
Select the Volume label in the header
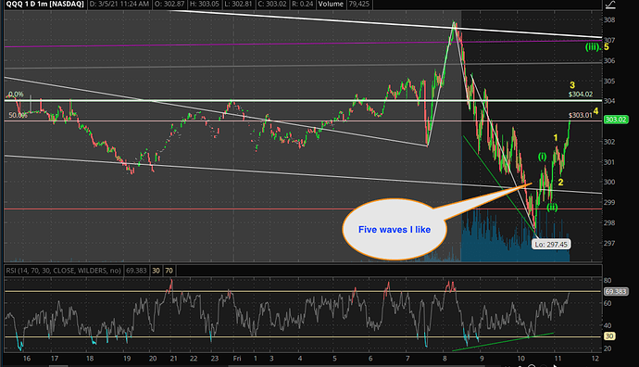coord(331,4)
